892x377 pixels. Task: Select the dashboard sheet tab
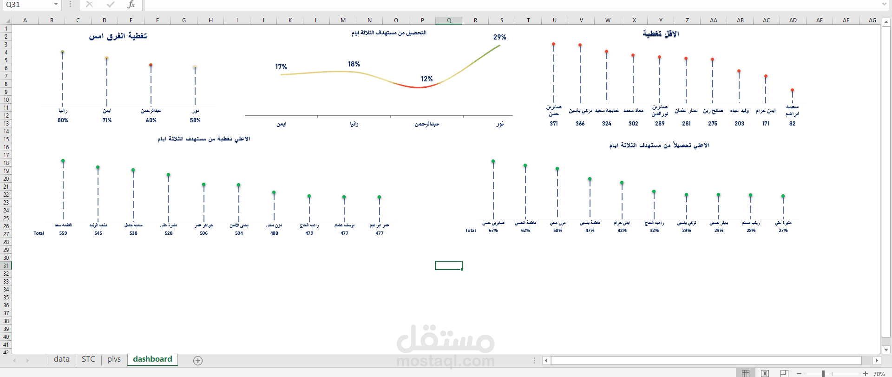click(x=152, y=359)
